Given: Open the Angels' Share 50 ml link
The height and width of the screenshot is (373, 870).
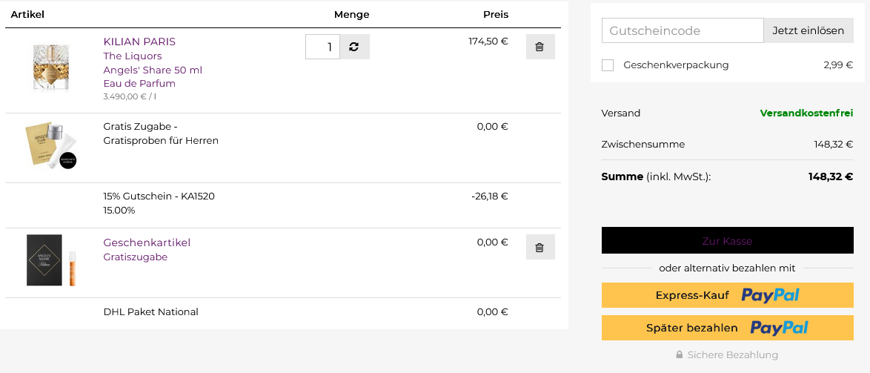Looking at the screenshot, I should (153, 70).
